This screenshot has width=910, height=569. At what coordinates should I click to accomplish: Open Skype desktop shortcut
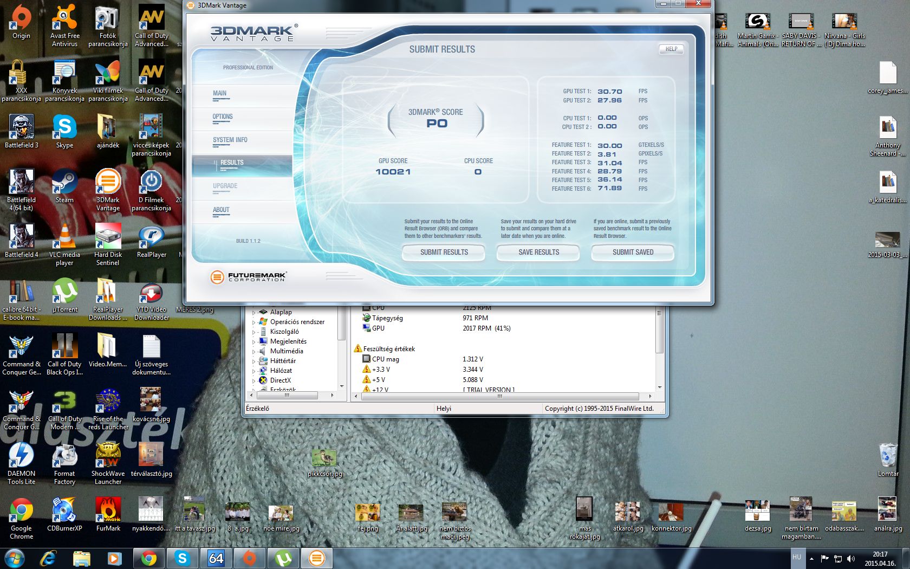64,131
